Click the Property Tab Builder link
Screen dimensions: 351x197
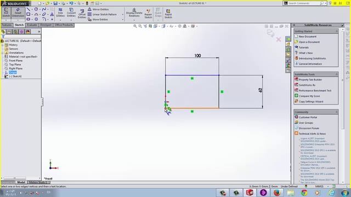310,80
